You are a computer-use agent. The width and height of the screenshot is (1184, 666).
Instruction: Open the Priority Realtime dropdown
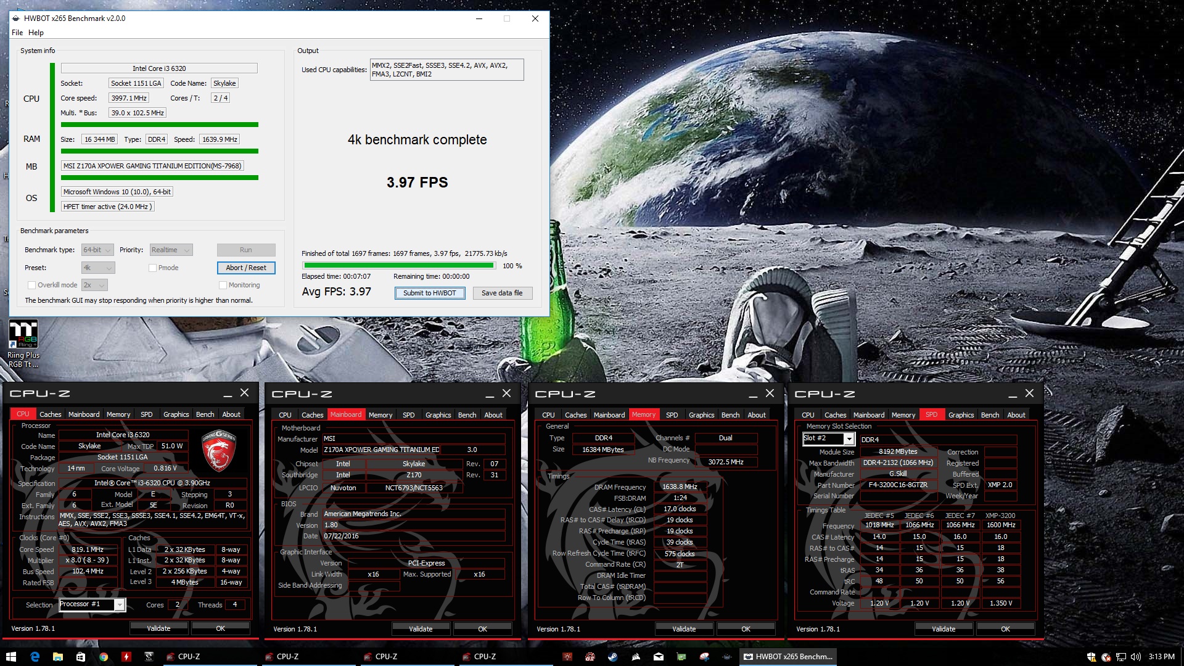(171, 250)
